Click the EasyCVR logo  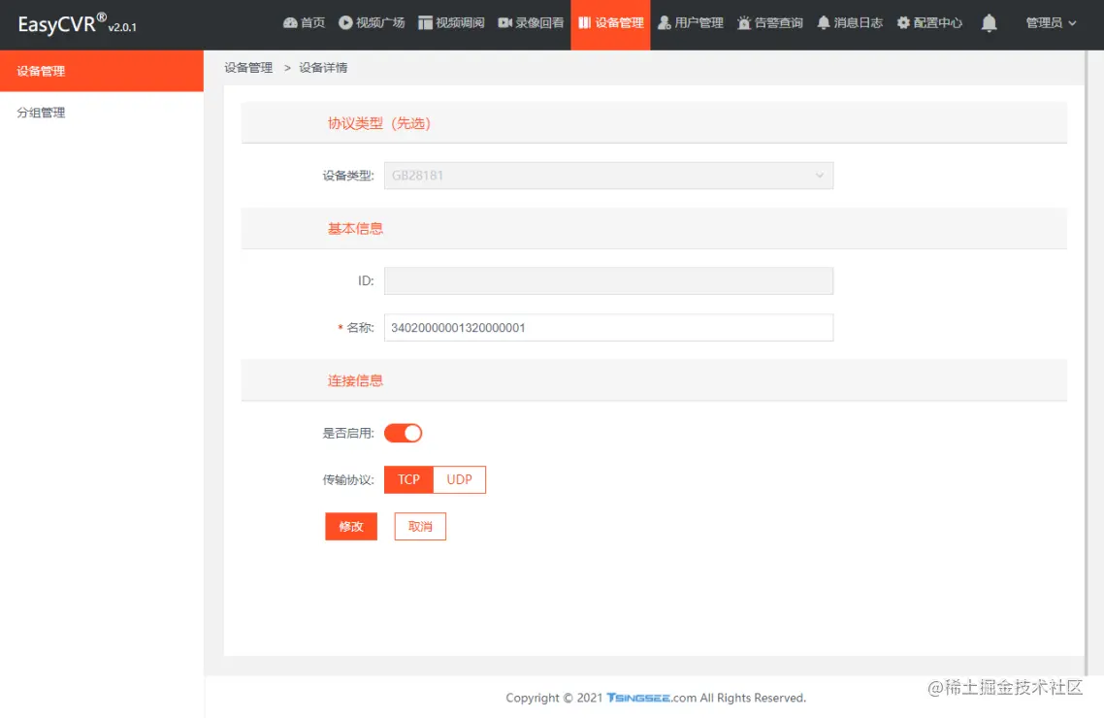tap(77, 24)
